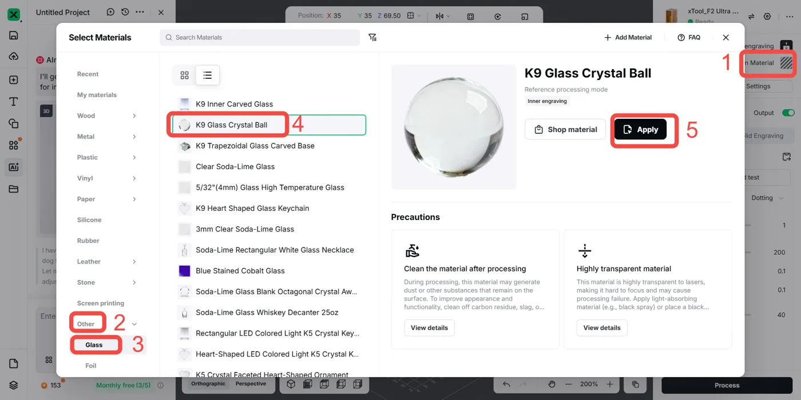This screenshot has width=801, height=400.
Task: Toggle the Output switch
Action: coord(788,113)
